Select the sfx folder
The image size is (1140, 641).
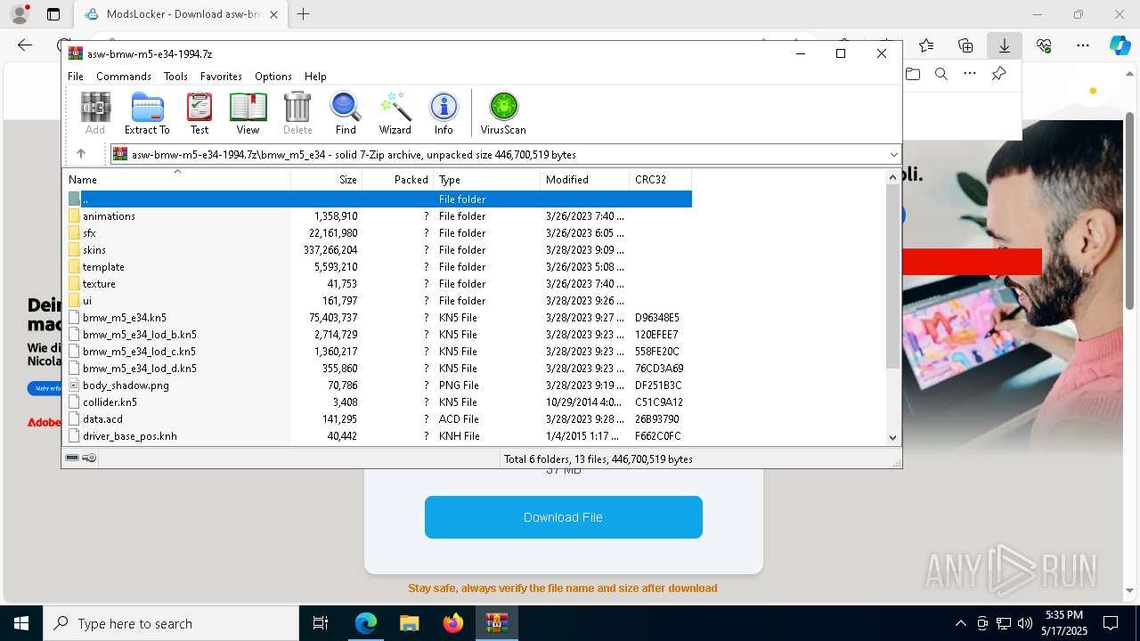click(379, 232)
